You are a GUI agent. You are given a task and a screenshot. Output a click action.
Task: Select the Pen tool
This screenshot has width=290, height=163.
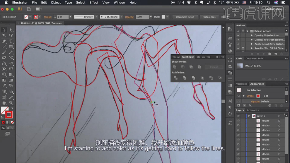[4, 41]
